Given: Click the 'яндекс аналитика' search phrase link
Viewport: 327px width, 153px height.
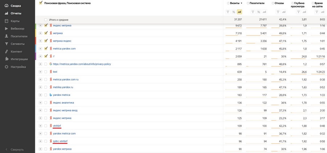Looking at the screenshot, I should (x=65, y=102).
